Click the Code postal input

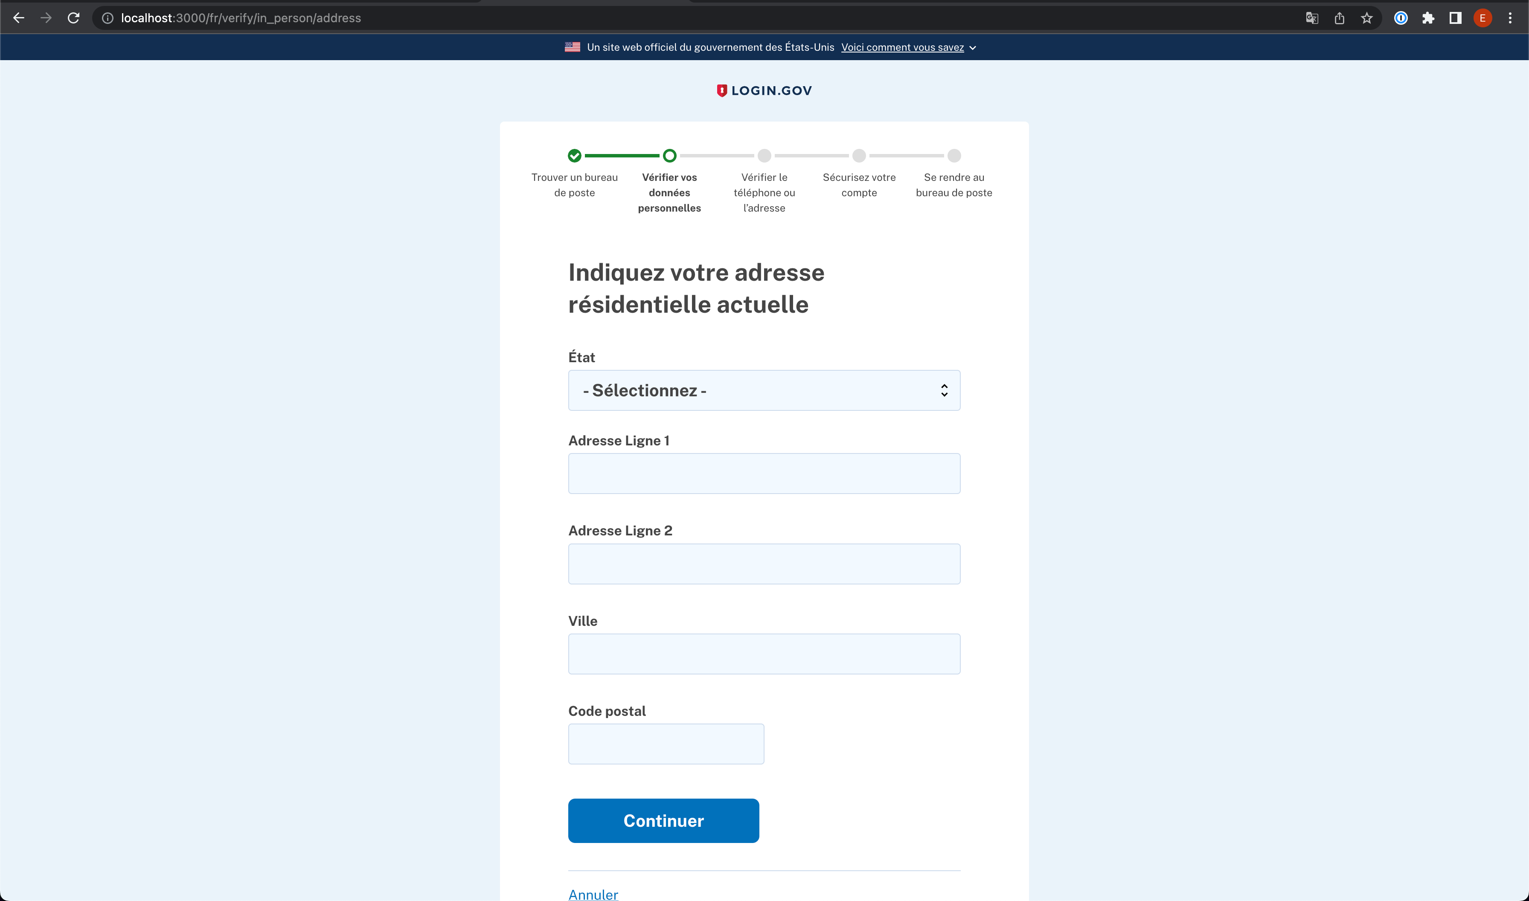[x=666, y=744]
